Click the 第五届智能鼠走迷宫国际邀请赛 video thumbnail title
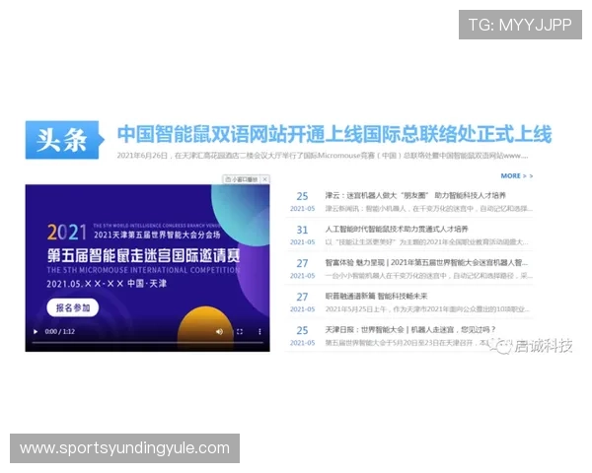Viewport: 592px width, 473px height. pyautogui.click(x=143, y=256)
